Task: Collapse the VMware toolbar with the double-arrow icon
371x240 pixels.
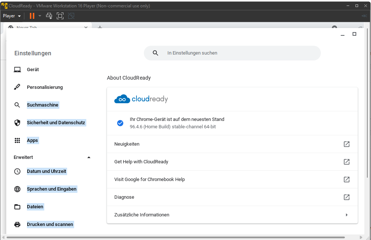Action: [x=364, y=16]
